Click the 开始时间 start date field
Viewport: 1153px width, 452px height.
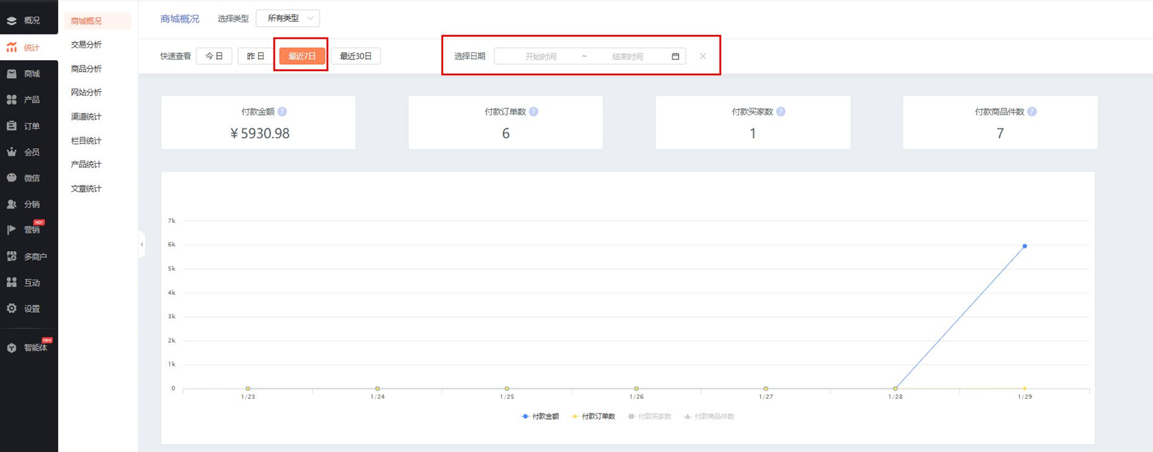tap(541, 57)
